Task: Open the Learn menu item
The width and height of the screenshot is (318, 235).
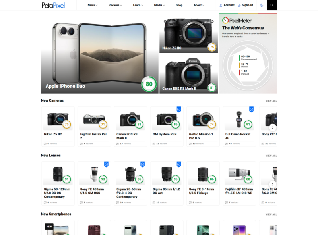Action: (x=137, y=5)
